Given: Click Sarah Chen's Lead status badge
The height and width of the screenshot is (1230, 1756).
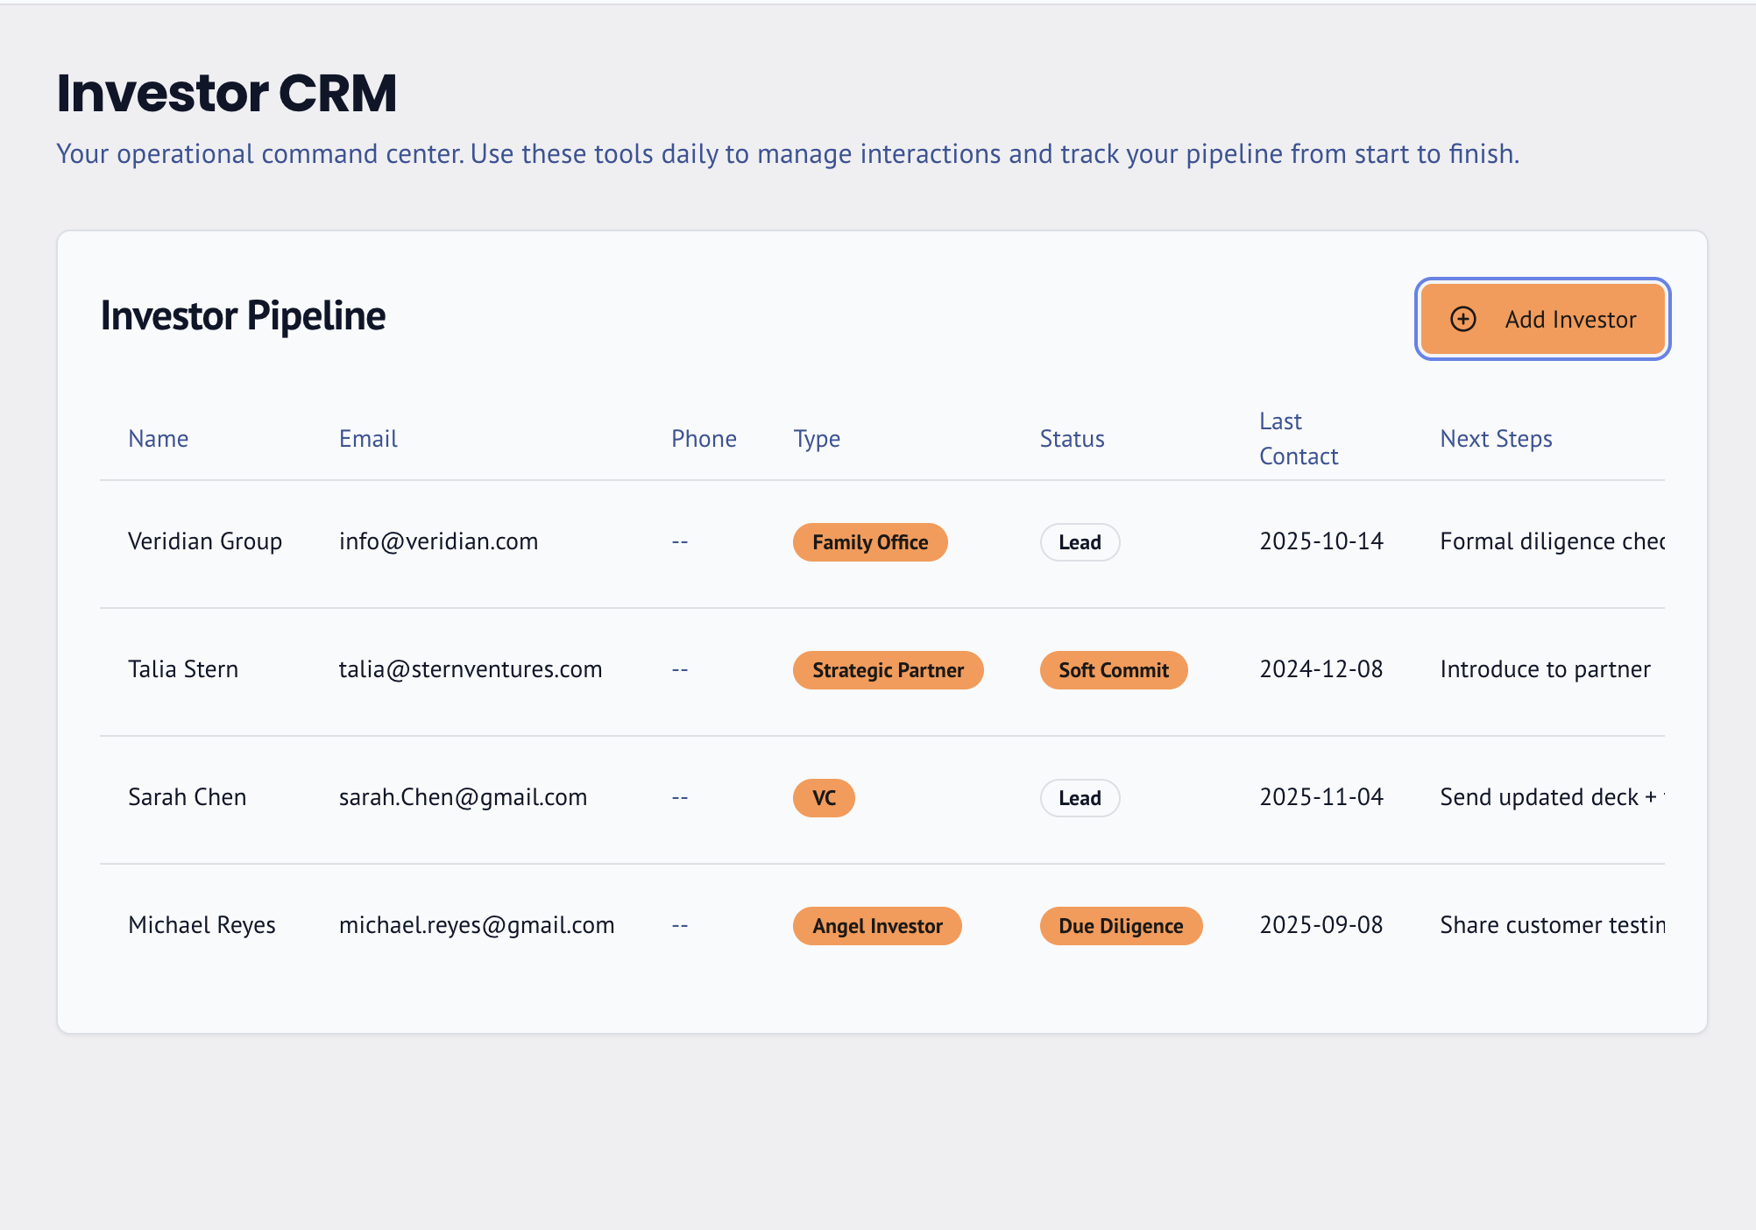Looking at the screenshot, I should click(1079, 798).
